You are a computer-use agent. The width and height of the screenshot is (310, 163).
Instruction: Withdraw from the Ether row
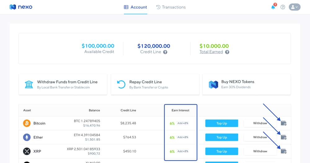point(260,137)
